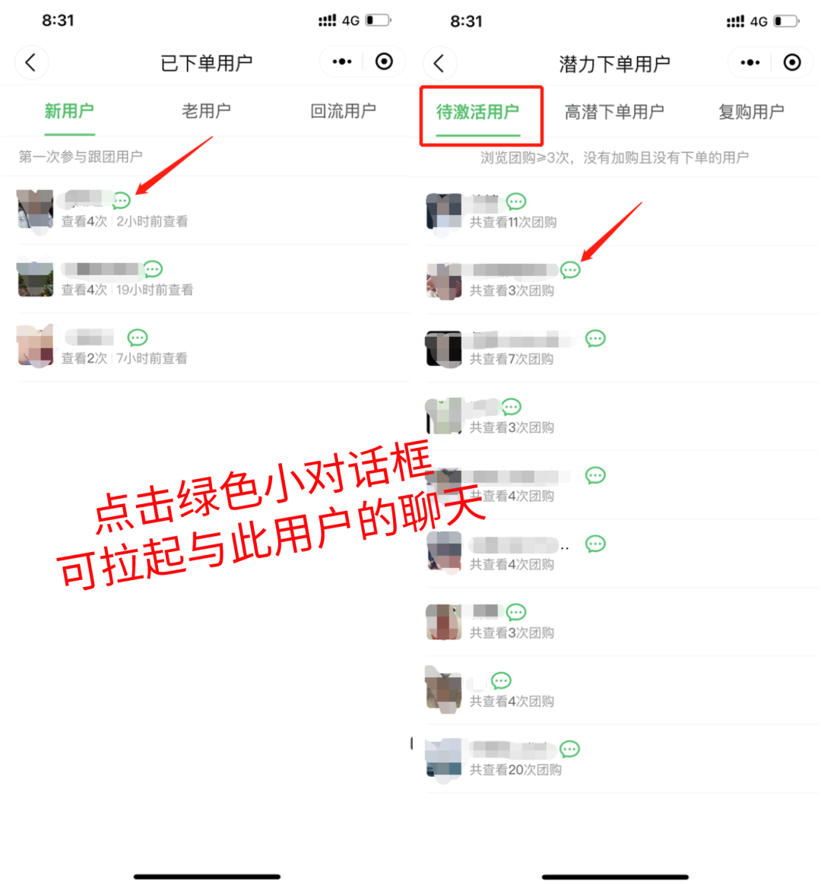Tap avatar of new user viewed 7小时前

click(x=35, y=346)
